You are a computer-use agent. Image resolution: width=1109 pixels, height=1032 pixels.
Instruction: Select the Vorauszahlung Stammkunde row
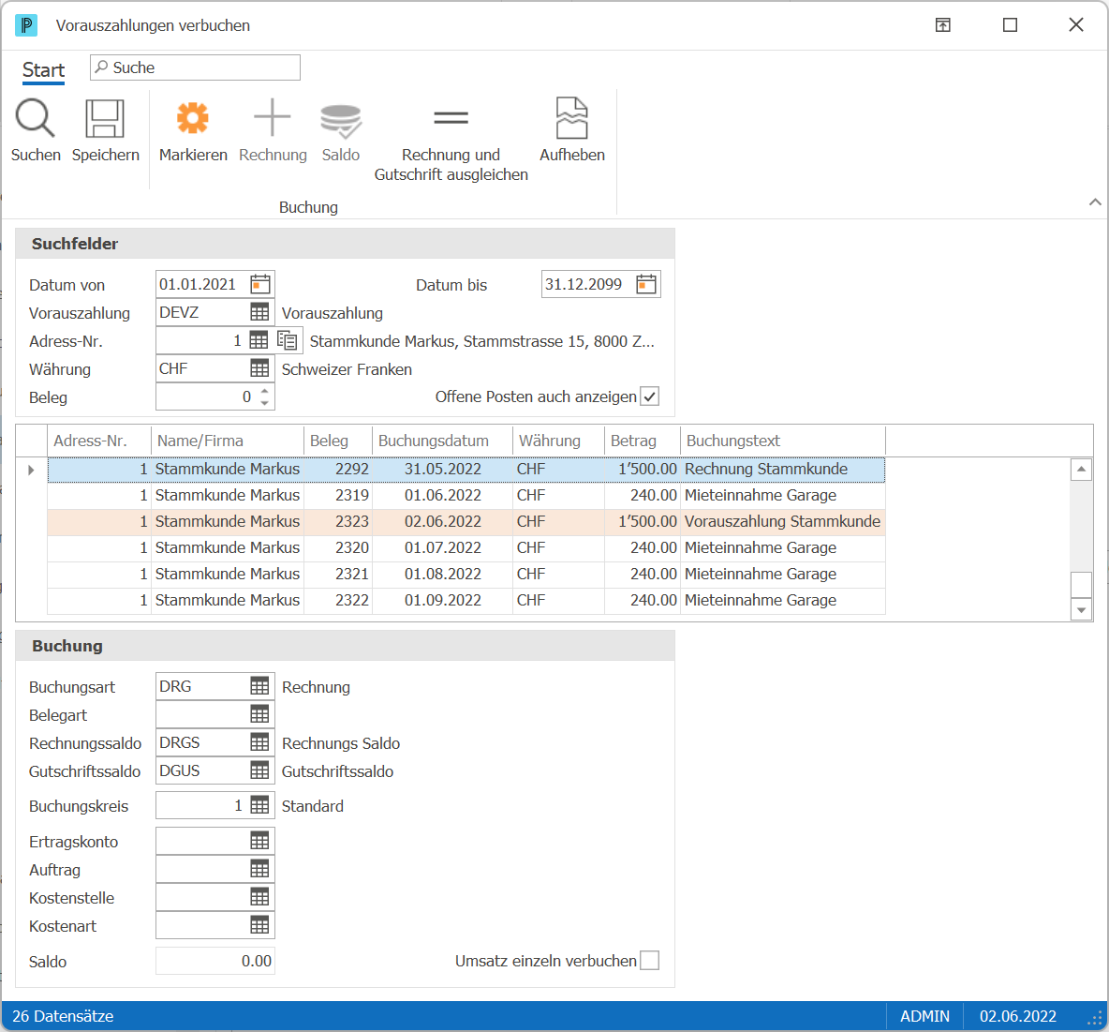pos(466,522)
